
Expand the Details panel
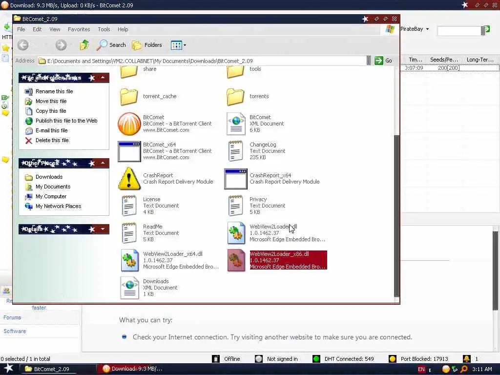click(x=103, y=229)
